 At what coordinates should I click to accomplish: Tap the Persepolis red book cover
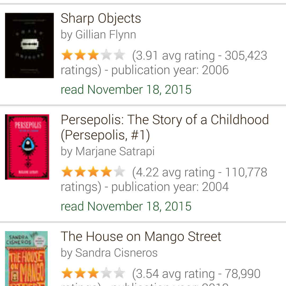click(x=27, y=147)
